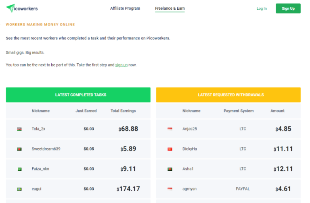Click the flag next to Sweetdream639
Image resolution: width=310 pixels, height=203 pixels.
[x=19, y=149]
